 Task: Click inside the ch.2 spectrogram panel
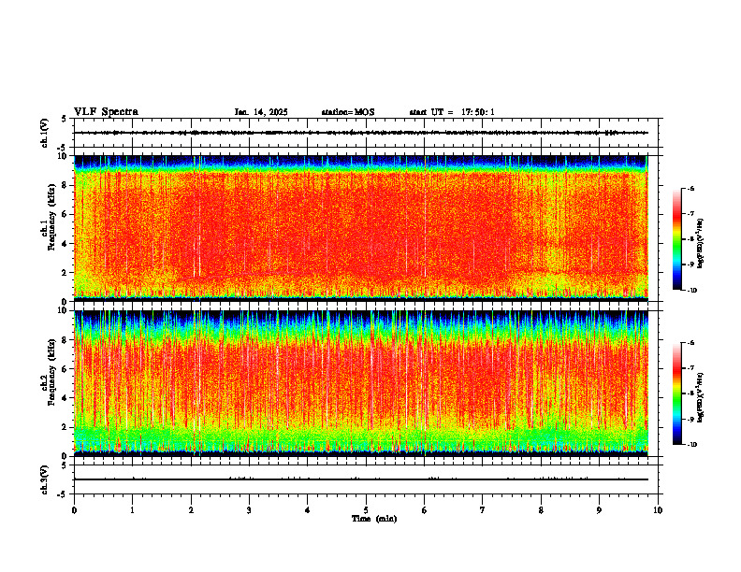[x=361, y=383]
